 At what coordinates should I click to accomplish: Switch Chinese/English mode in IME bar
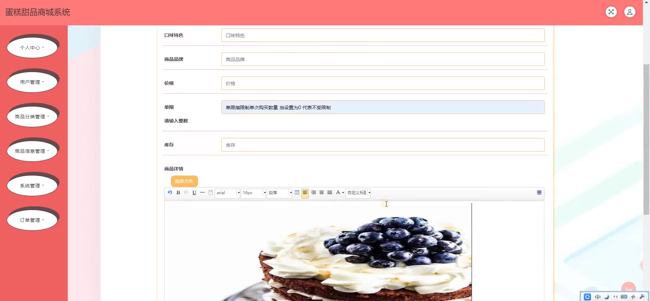[598, 297]
